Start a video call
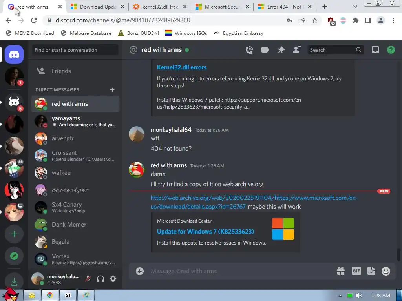Image resolution: width=402 pixels, height=301 pixels. [265, 50]
